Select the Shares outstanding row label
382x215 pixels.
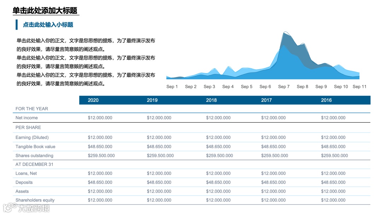click(34, 156)
